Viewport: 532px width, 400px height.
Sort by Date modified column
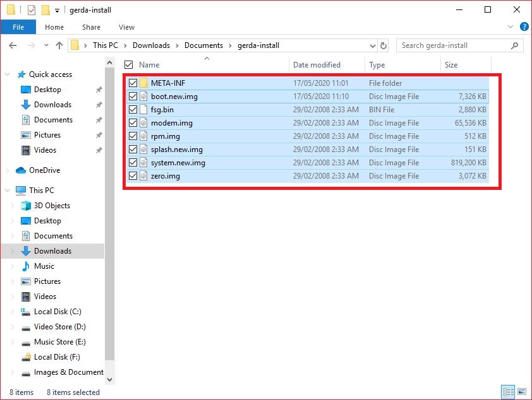(x=317, y=65)
